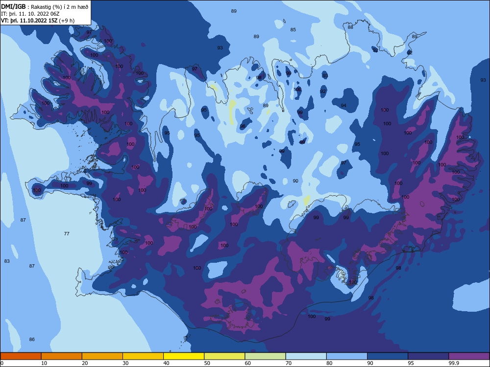Click the "0" tick label on the legend
490x367 pixels.
point(2,363)
